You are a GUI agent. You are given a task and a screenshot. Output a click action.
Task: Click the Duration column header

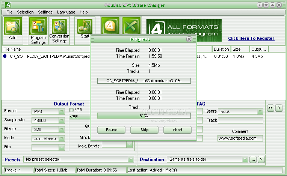(x=221, y=49)
